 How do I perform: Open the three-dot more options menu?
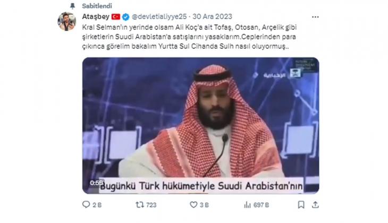coord(315,17)
